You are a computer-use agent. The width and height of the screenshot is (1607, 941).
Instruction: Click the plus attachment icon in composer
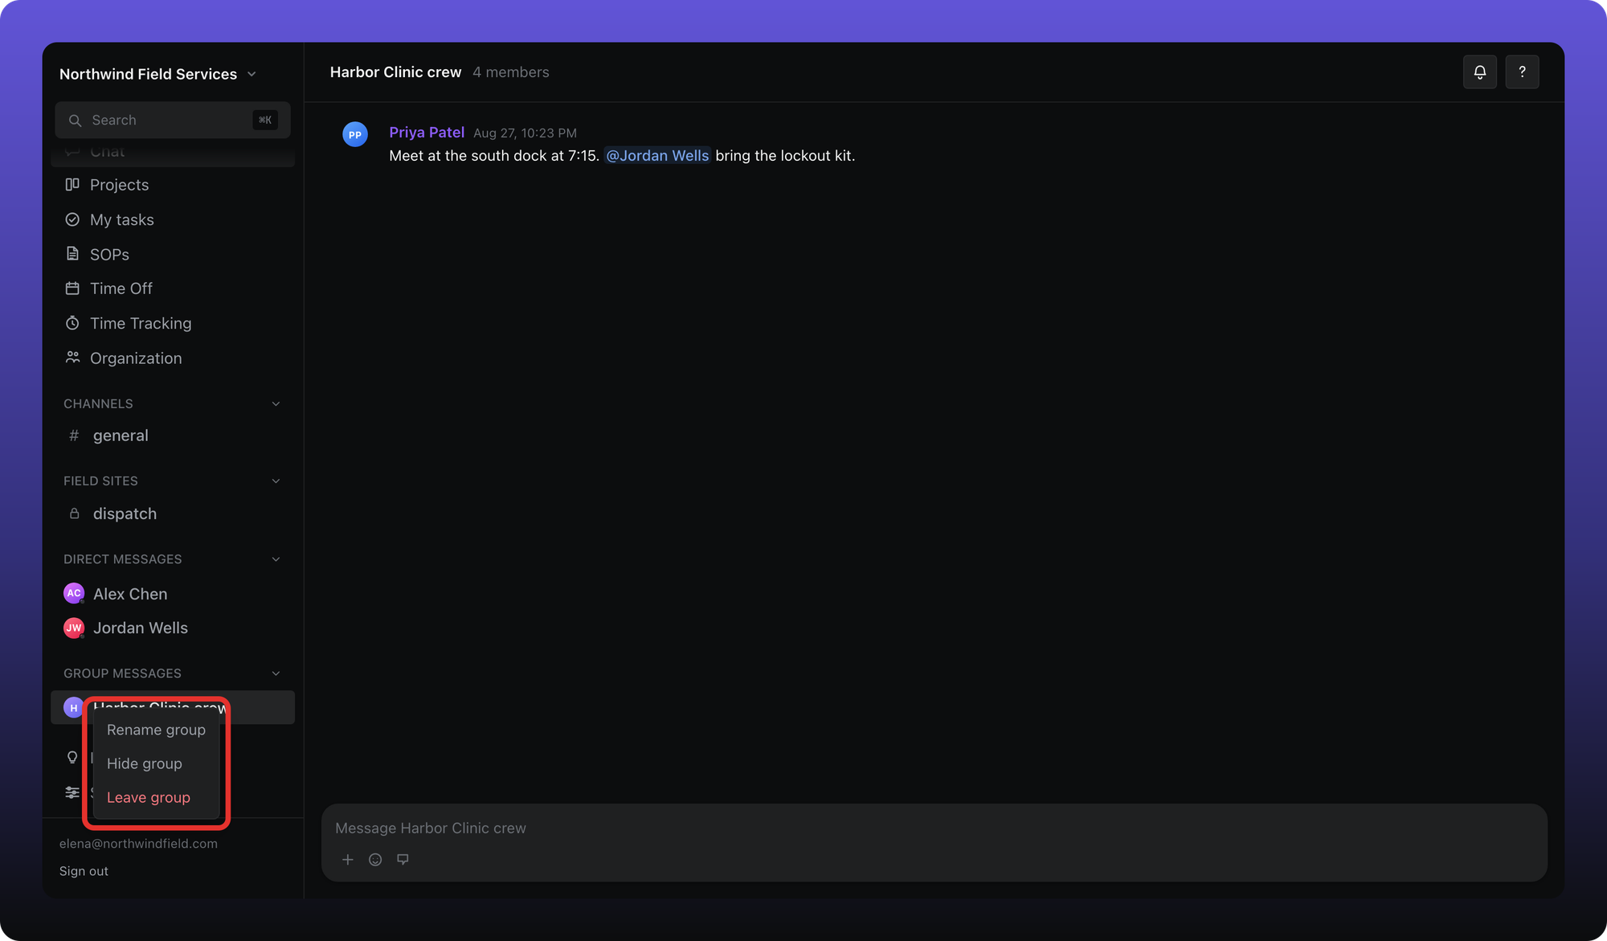(348, 860)
